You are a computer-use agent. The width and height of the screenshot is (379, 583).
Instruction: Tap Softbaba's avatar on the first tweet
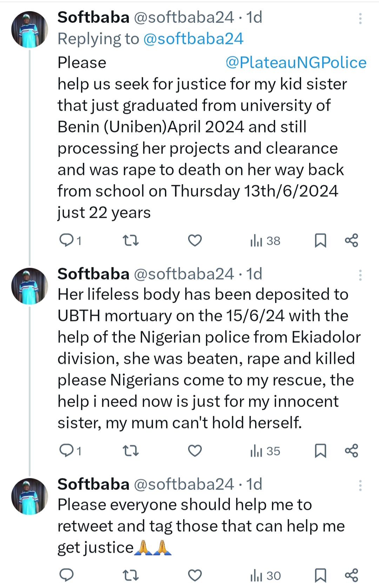tap(29, 30)
